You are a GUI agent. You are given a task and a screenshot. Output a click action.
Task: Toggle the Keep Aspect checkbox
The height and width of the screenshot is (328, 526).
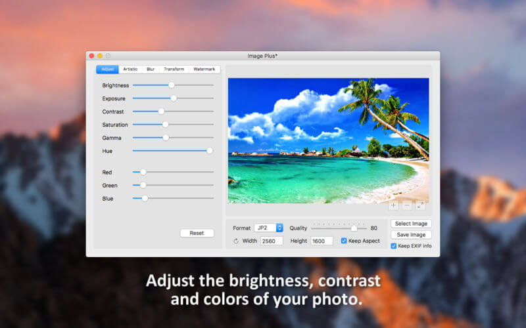[x=344, y=241]
